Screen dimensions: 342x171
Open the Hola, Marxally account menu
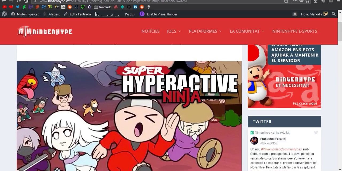click(314, 14)
